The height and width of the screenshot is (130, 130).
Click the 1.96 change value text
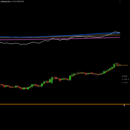[x=125, y=79]
